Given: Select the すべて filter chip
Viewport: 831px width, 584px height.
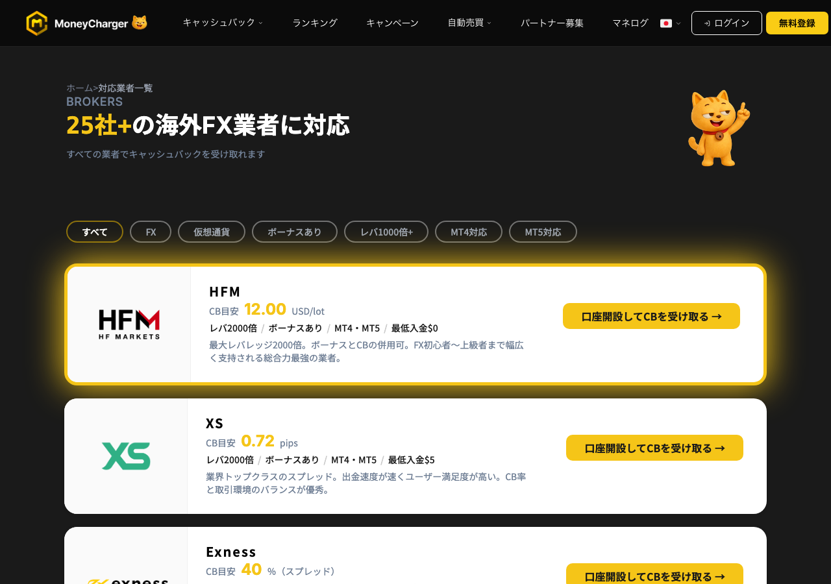Looking at the screenshot, I should point(95,232).
